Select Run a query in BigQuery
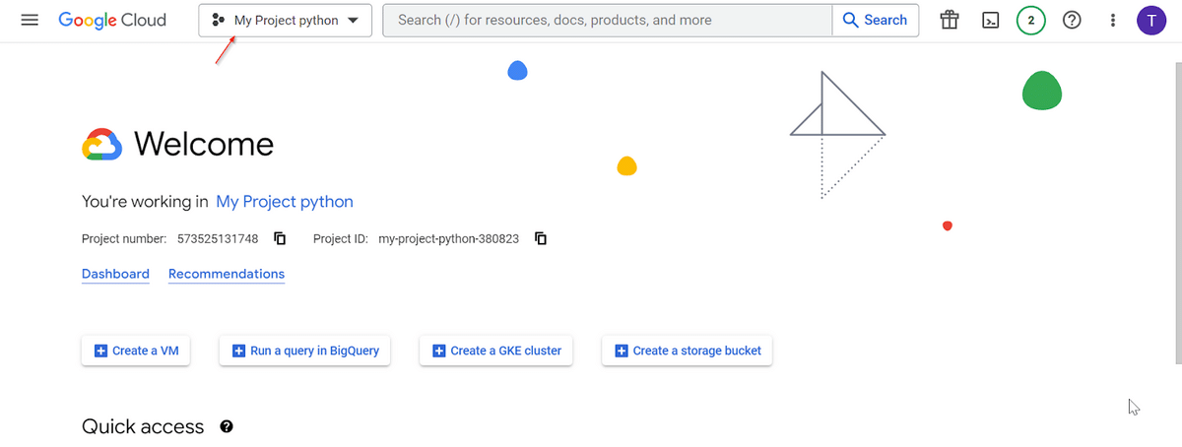The image size is (1182, 447). pos(305,351)
